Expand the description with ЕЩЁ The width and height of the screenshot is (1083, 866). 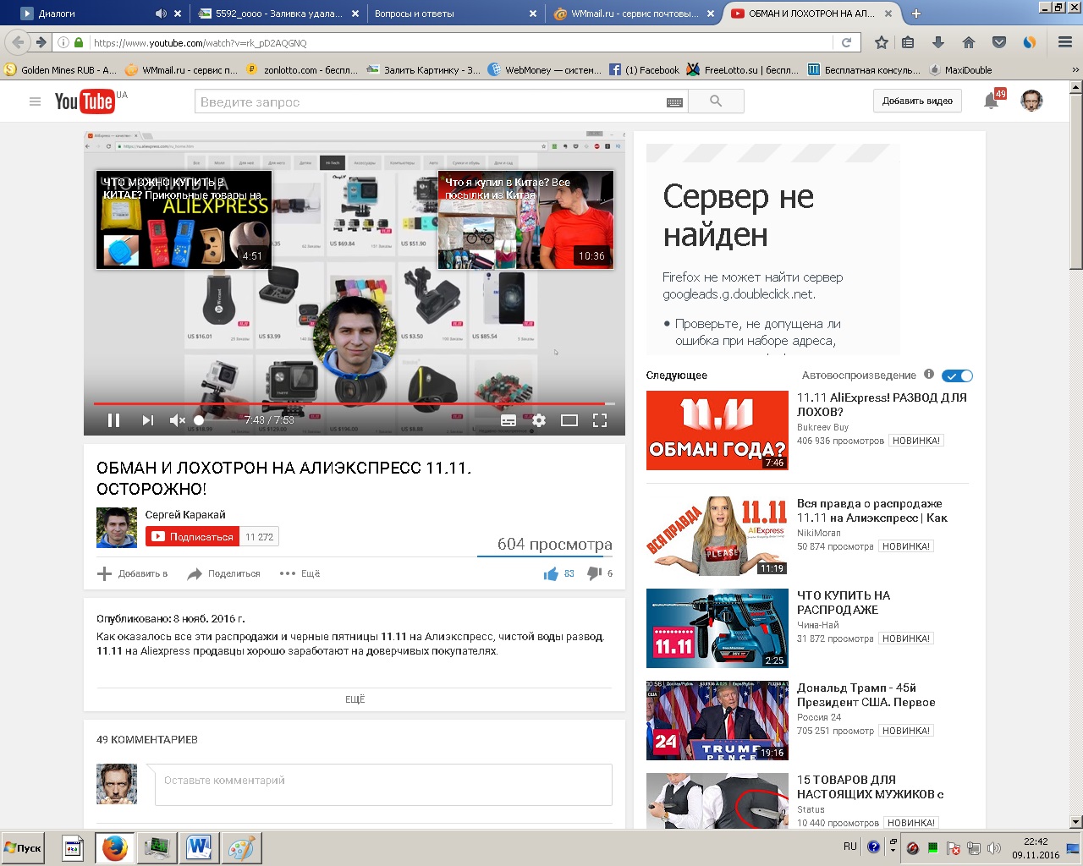[x=355, y=699]
